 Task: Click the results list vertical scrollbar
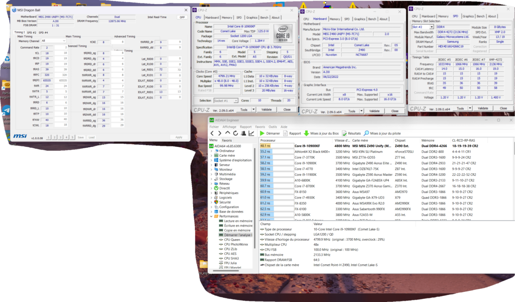click(x=513, y=148)
